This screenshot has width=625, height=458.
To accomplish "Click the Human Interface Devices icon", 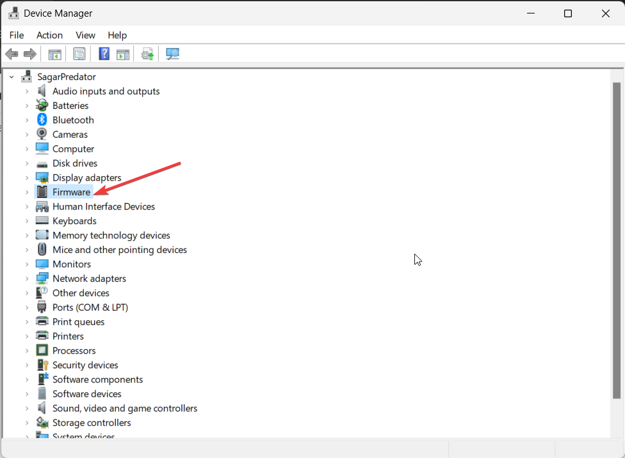I will tap(42, 206).
